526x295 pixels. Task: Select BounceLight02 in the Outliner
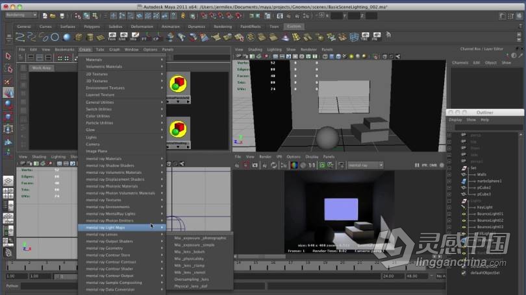tap(490, 220)
